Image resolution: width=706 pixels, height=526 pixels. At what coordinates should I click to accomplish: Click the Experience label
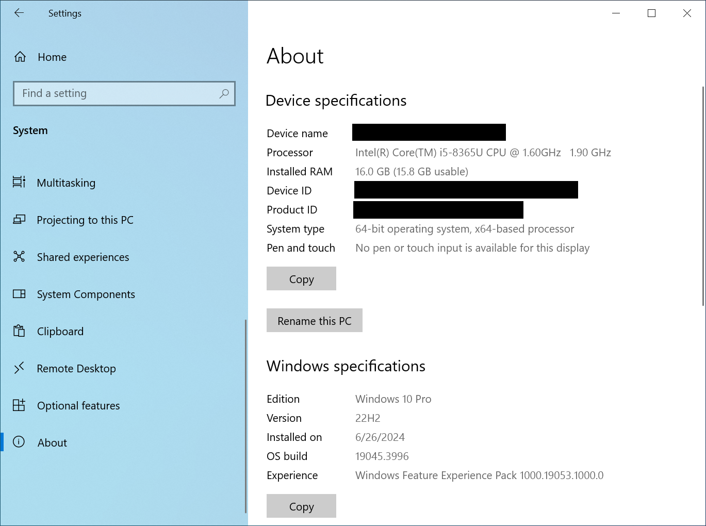(292, 475)
